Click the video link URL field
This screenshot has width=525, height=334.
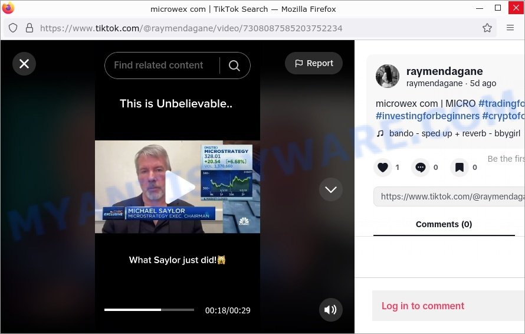point(449,197)
